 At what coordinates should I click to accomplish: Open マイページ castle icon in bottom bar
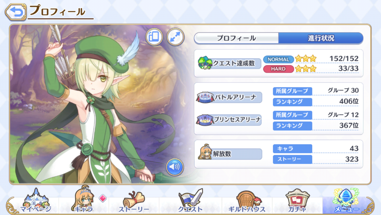[x=36, y=201]
